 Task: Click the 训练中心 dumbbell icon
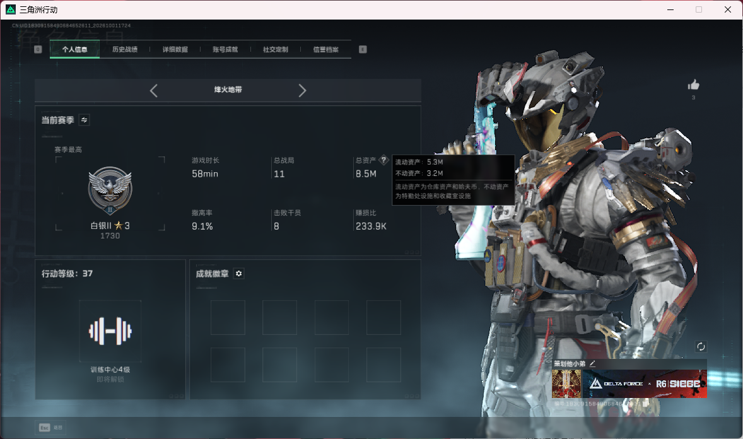[x=110, y=331]
